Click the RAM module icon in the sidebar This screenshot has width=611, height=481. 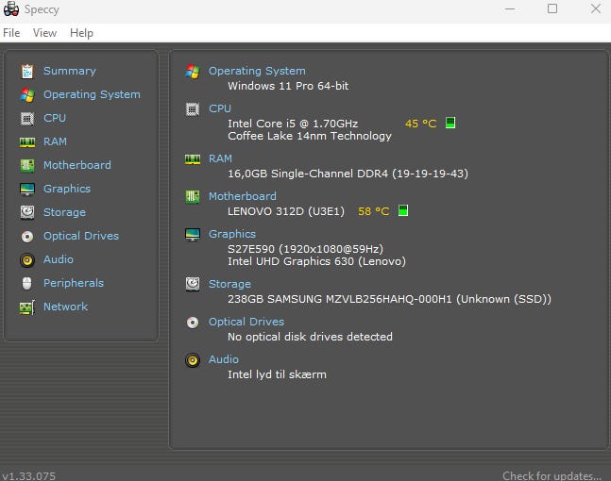click(27, 142)
